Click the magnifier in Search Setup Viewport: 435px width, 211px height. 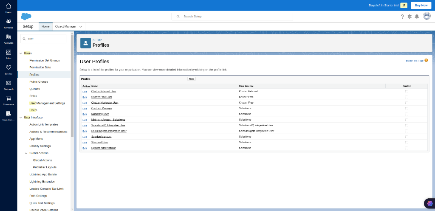(x=178, y=17)
